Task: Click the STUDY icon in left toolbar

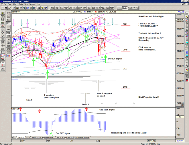Action: coord(3,23)
